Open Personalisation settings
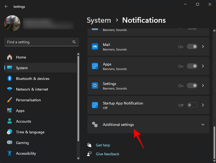 pyautogui.click(x=41, y=100)
